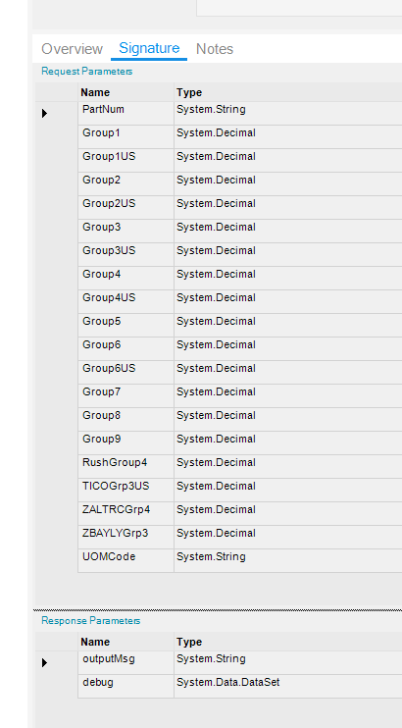
Task: Click the Response Parameters section label
Action: click(x=90, y=621)
